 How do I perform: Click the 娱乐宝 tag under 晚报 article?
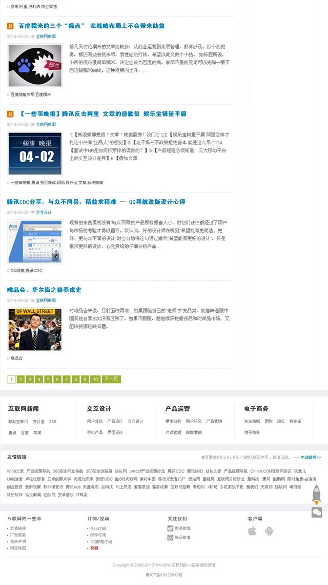71,183
